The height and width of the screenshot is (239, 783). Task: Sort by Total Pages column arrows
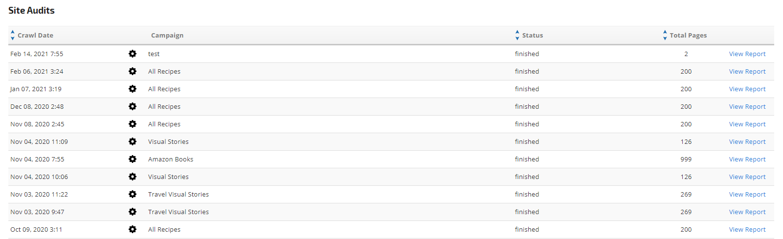665,35
